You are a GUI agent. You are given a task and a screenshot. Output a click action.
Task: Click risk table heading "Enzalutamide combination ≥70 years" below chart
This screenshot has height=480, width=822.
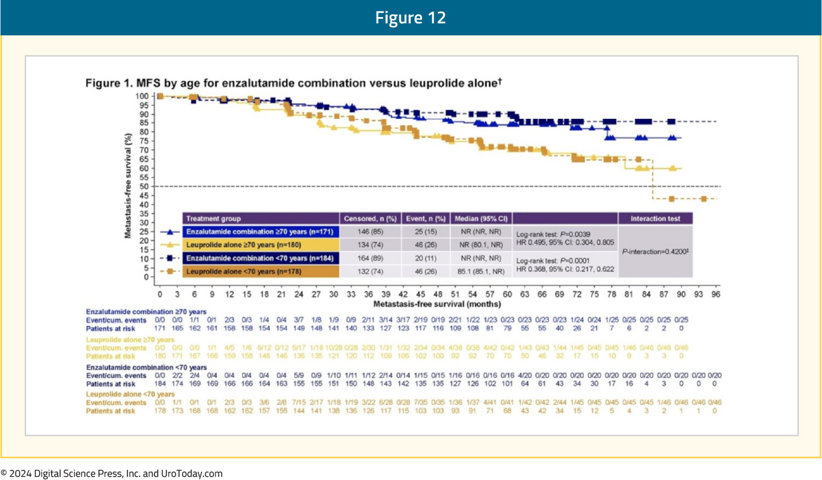click(145, 311)
